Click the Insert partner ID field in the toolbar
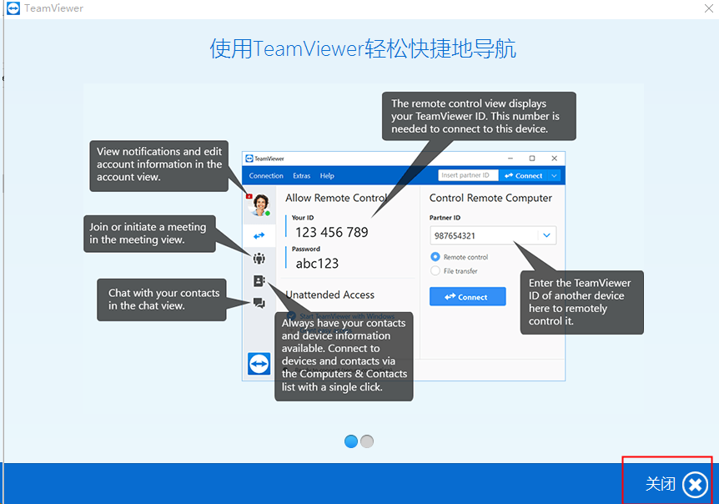Image resolution: width=719 pixels, height=504 pixels. pyautogui.click(x=468, y=175)
